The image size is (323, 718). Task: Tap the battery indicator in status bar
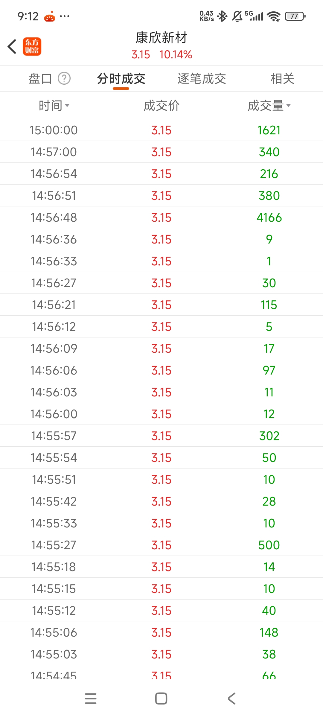[295, 16]
